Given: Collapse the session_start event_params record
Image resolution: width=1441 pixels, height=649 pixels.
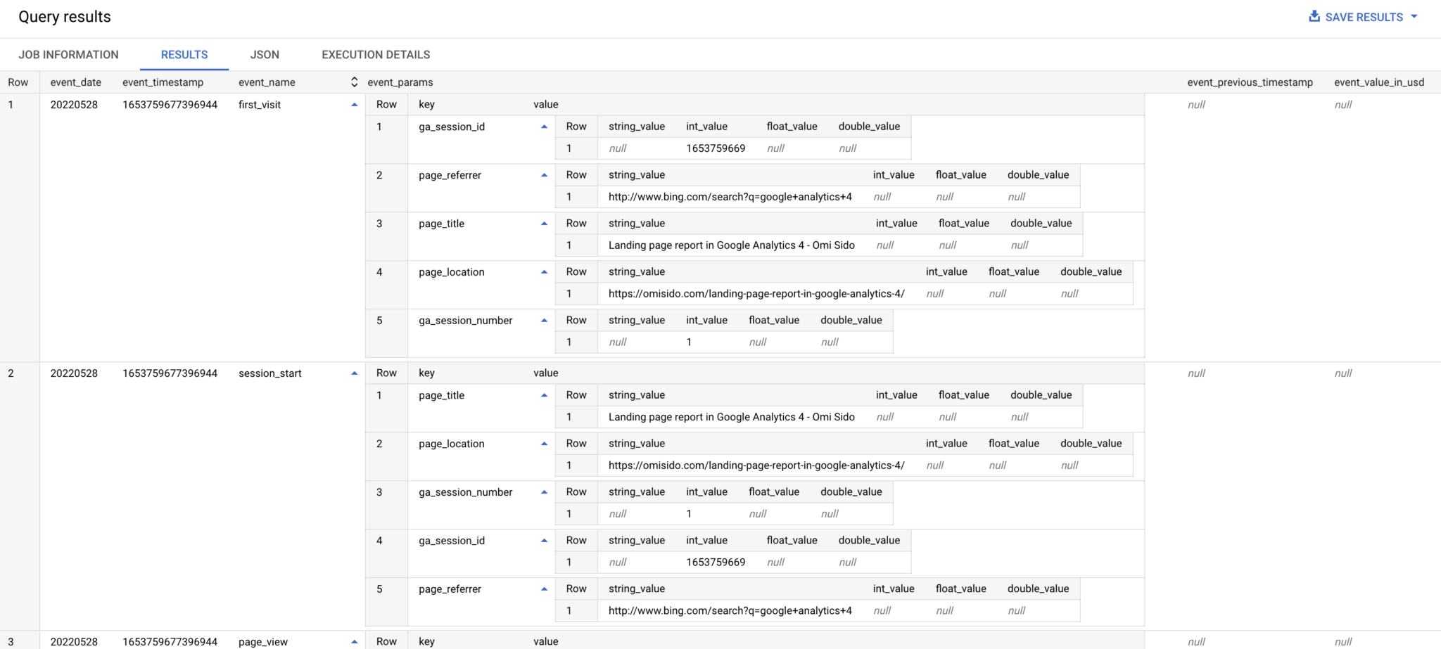Looking at the screenshot, I should click(355, 373).
